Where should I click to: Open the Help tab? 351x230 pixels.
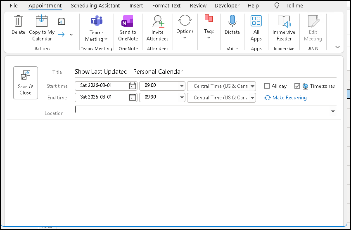[x=253, y=6]
